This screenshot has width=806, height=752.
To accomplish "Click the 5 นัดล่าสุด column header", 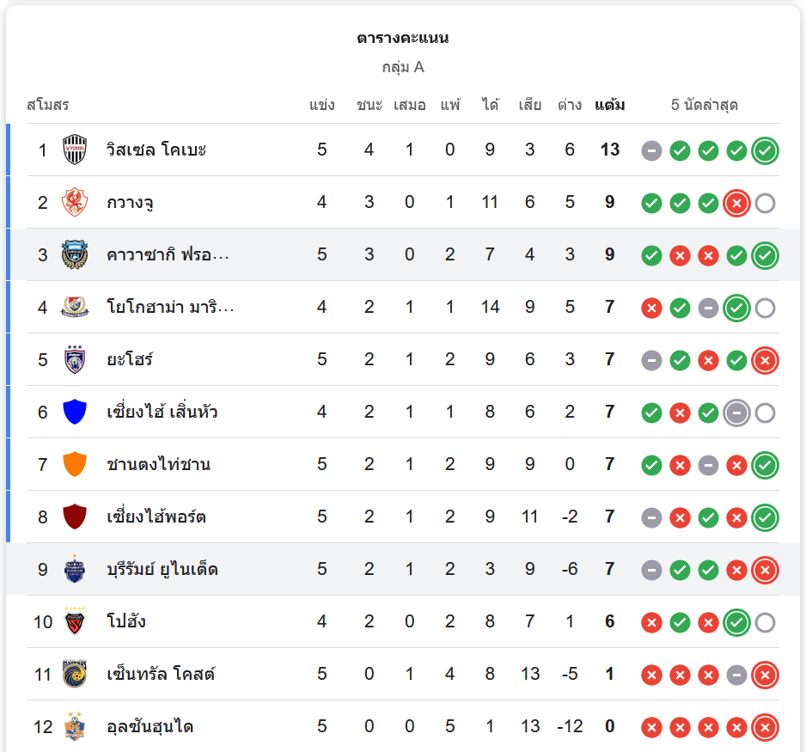I will click(705, 106).
